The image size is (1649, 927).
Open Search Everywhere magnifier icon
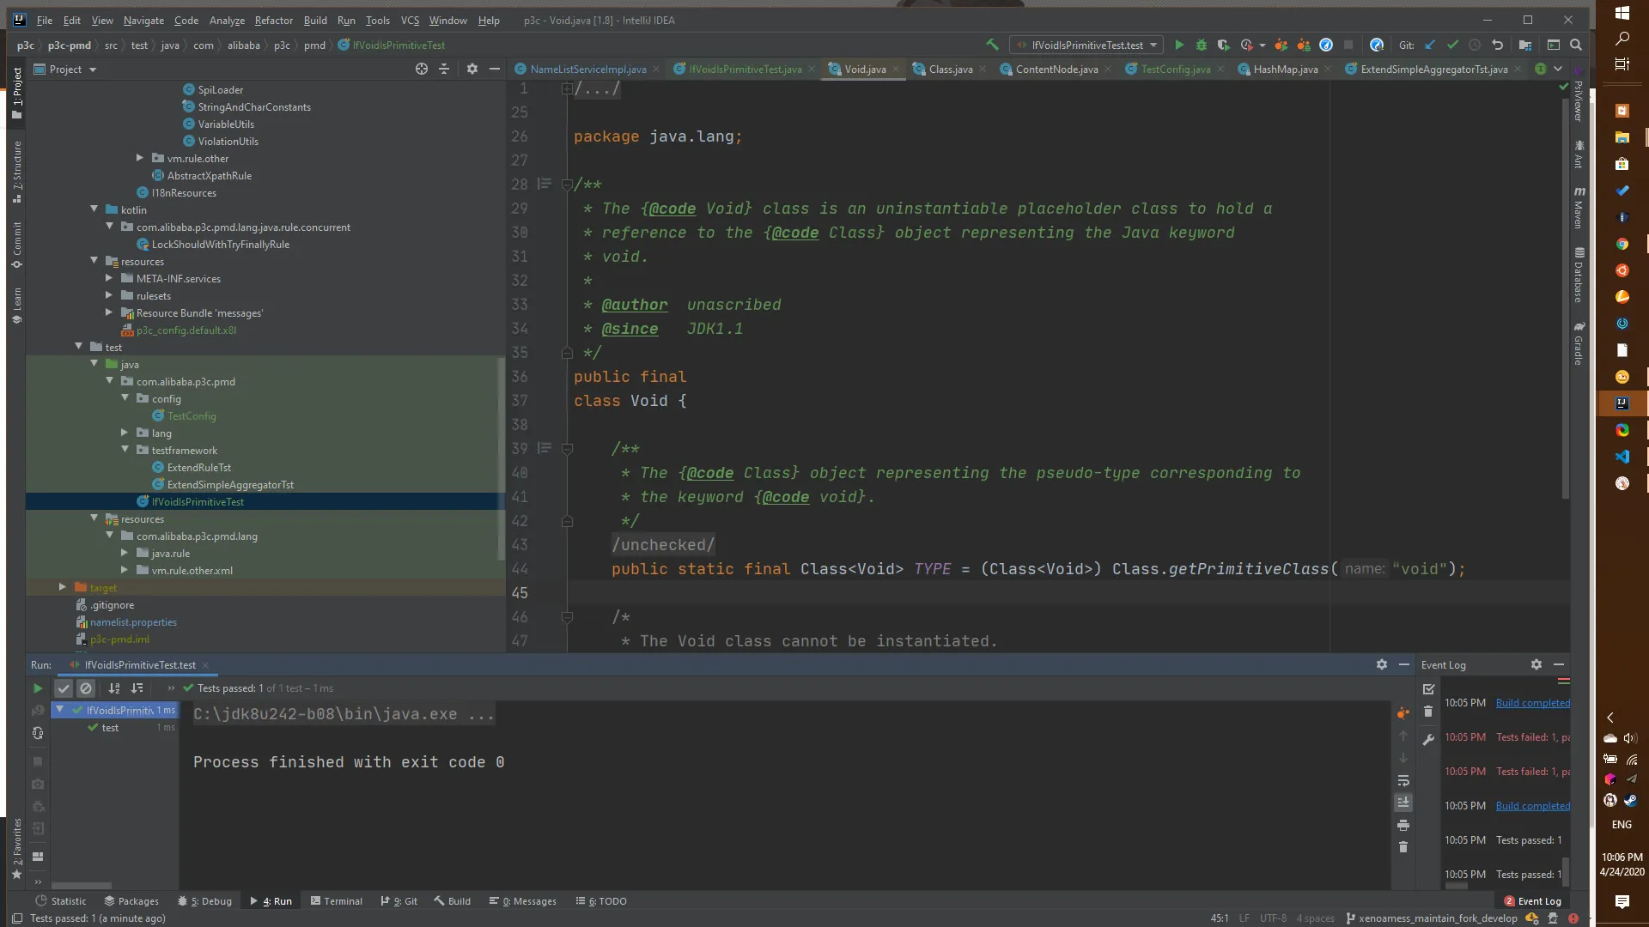pyautogui.click(x=1576, y=45)
